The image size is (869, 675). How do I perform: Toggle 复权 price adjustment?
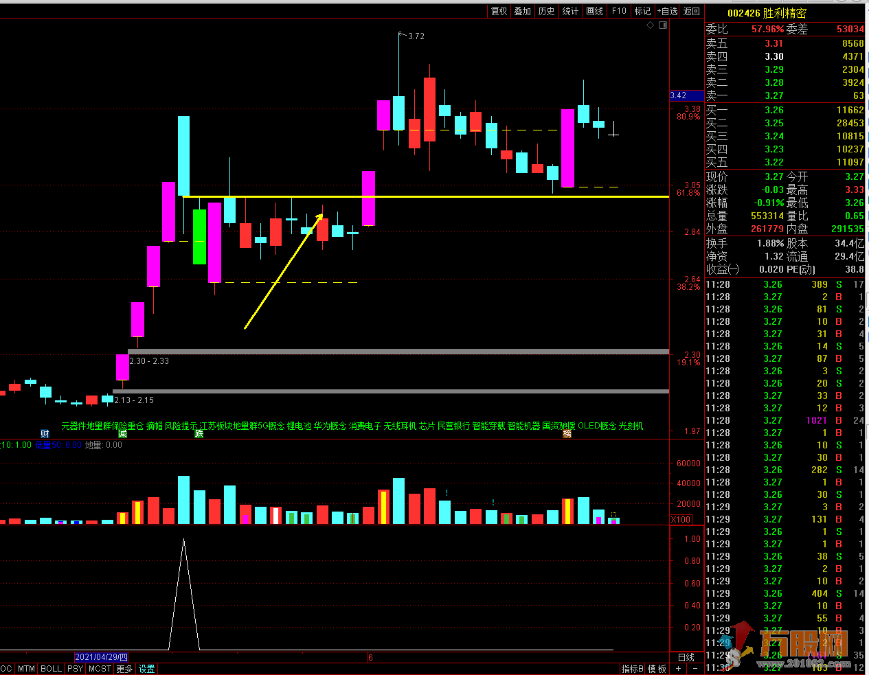[499, 11]
